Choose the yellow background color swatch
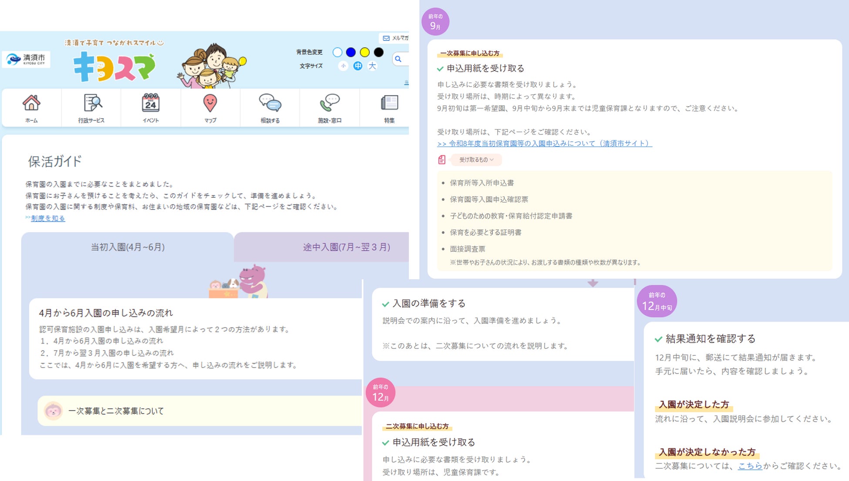This screenshot has width=849, height=481. pos(365,52)
